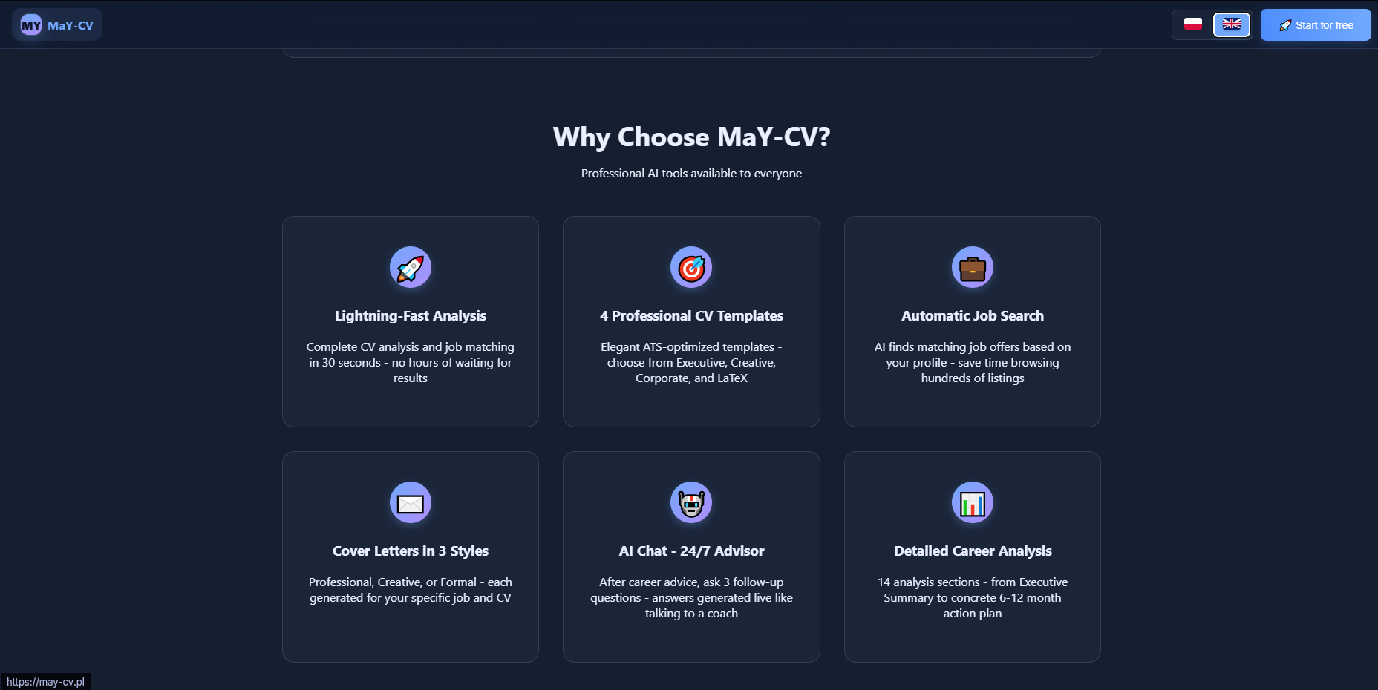Click the Start for free button
The height and width of the screenshot is (690, 1378).
pos(1316,25)
